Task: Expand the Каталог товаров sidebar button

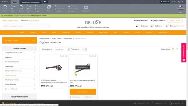Action: point(20,40)
